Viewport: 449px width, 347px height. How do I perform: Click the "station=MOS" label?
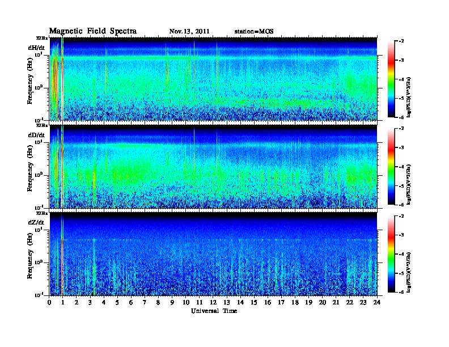(254, 31)
